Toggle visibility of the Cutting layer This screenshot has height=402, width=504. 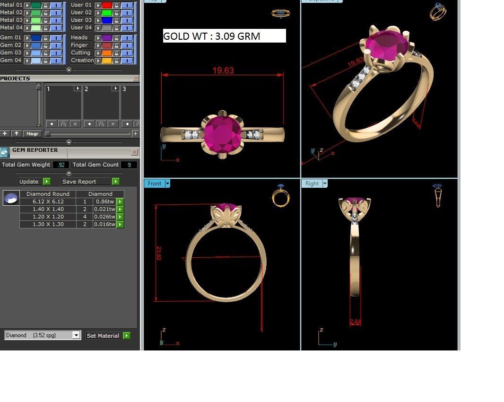(127, 53)
